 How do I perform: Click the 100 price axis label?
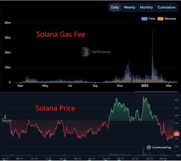pyautogui.click(x=177, y=146)
